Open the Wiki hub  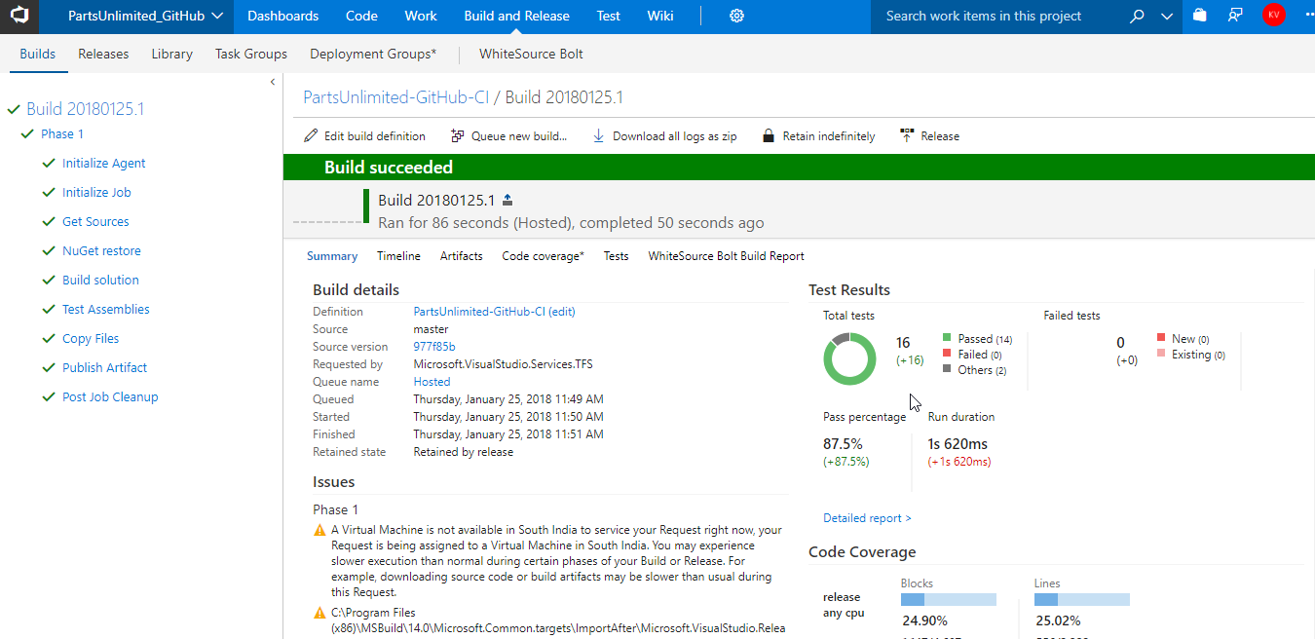coord(660,17)
